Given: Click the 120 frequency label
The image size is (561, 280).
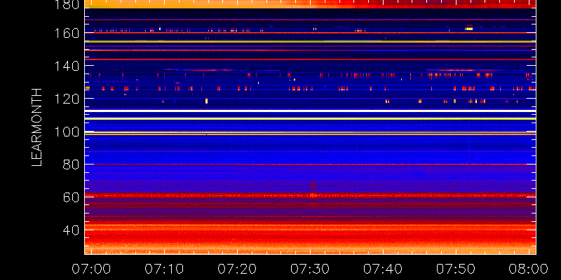Looking at the screenshot, I should tap(67, 99).
